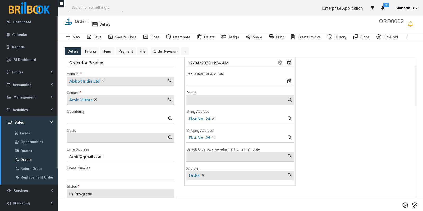Clear the order date value
This screenshot has width=423, height=211.
point(280,63)
